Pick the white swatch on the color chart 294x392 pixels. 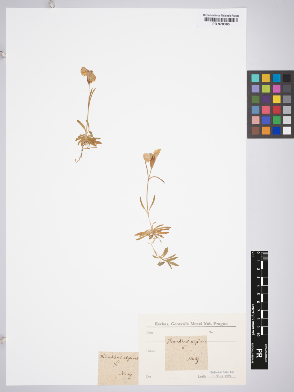tap(287, 131)
